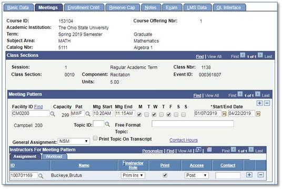Screen dimensions: 282x189
Task: Open the end date calendar picker
Action: (258, 114)
